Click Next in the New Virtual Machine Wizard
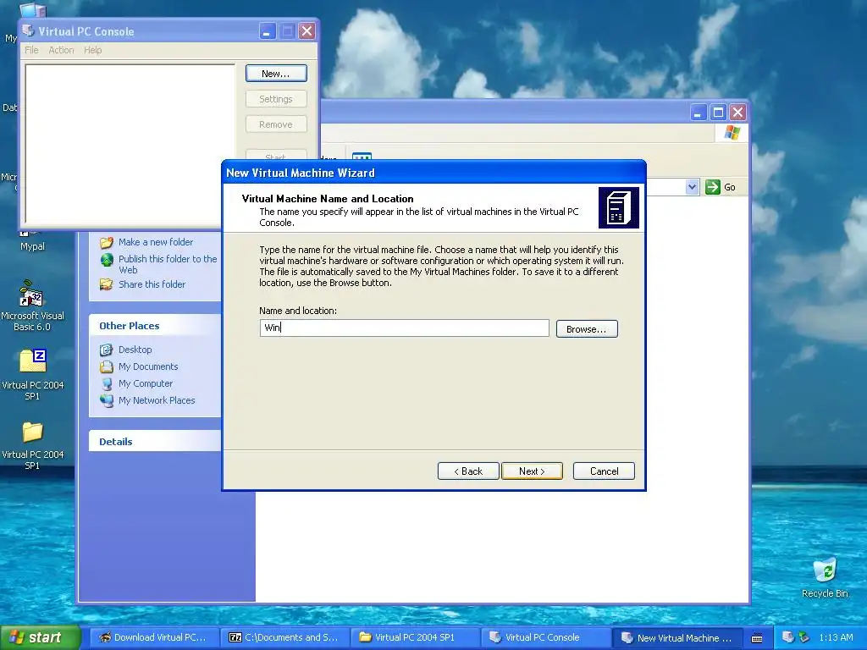This screenshot has width=867, height=650. click(532, 471)
